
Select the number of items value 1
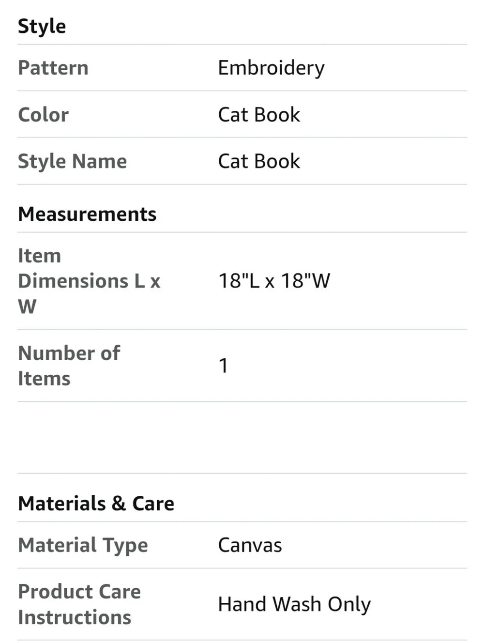pos(223,366)
